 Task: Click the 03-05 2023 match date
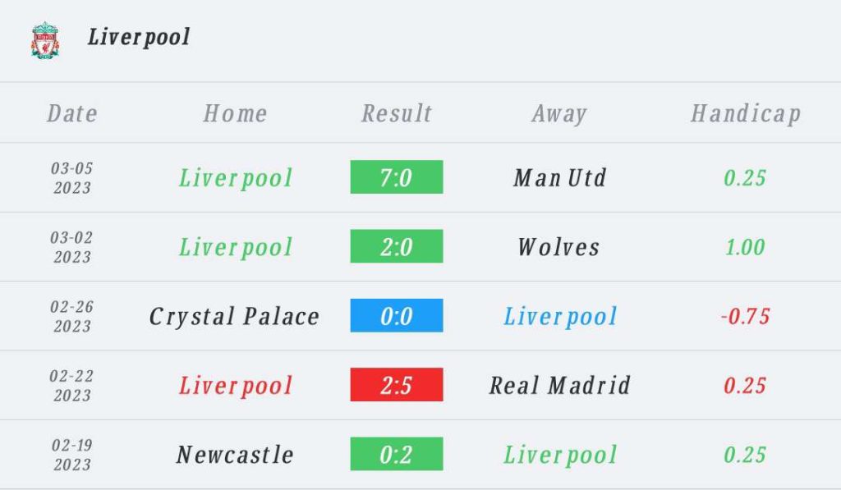click(72, 178)
